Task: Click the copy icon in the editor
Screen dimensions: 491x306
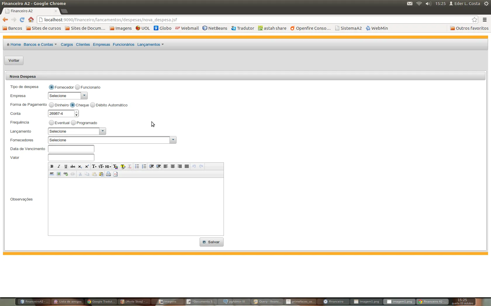Action: coord(87,174)
